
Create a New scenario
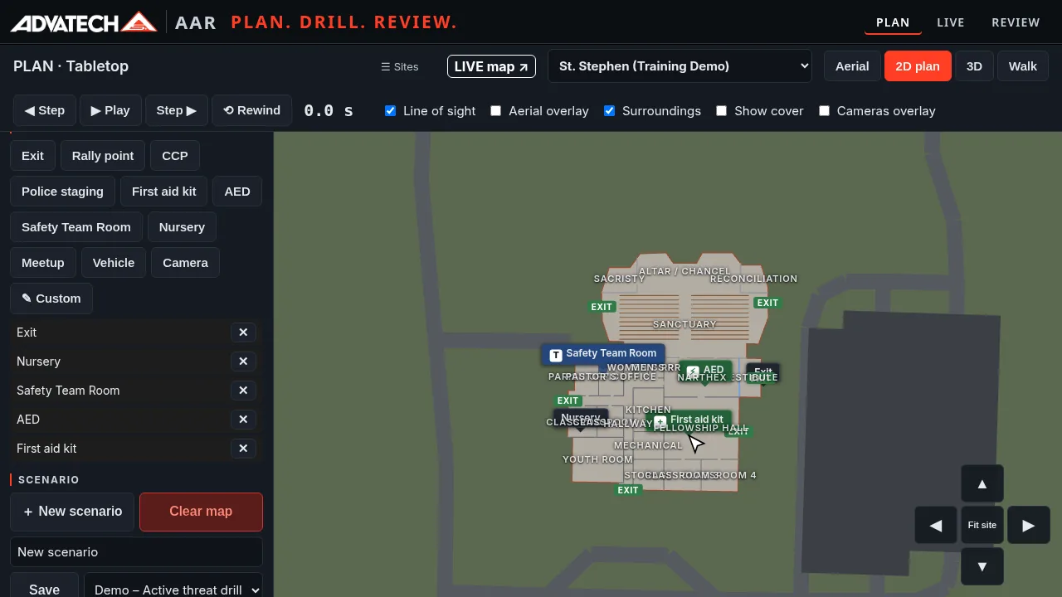click(x=72, y=512)
